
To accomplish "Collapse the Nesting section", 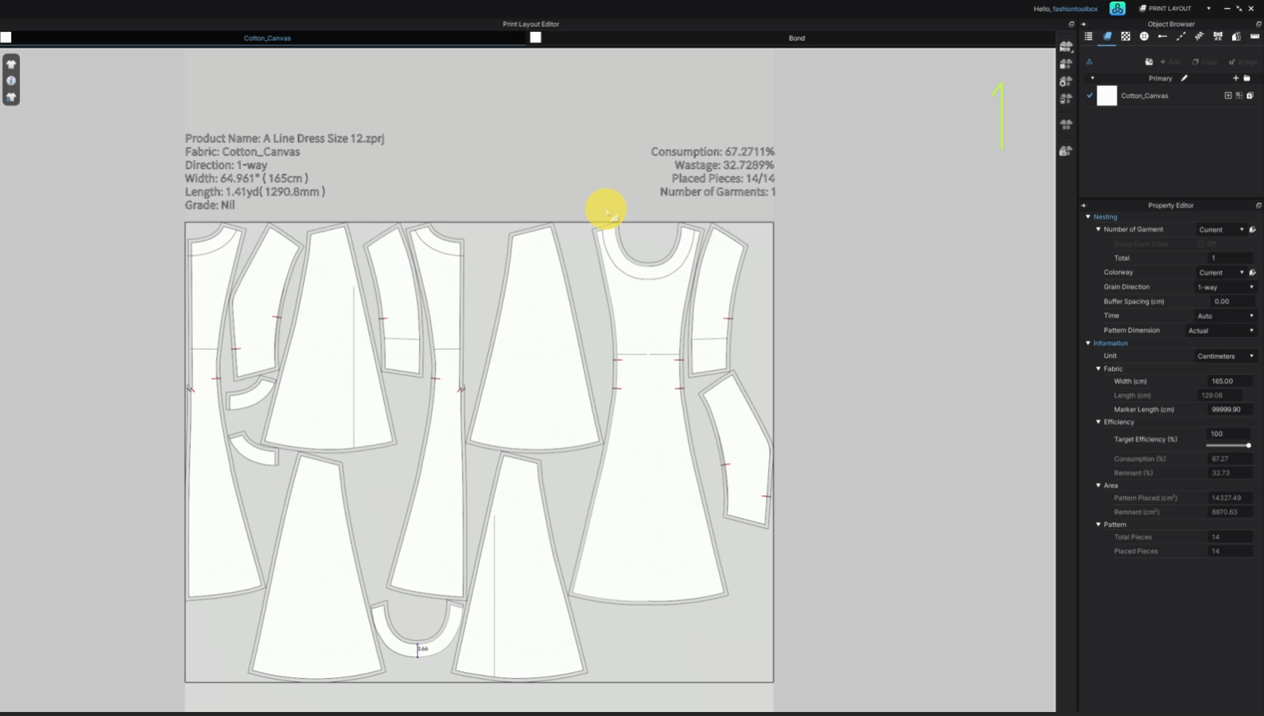I will (x=1088, y=216).
